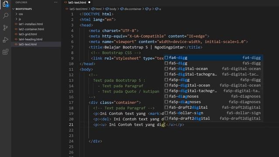Image resolution: width=279 pixels, height=157 pixels.
Task: Switch to the lat5-text.html editor tab
Action: (x=77, y=2)
